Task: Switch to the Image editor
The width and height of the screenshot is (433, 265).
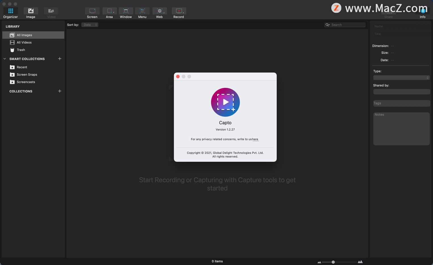Action: coord(31,13)
